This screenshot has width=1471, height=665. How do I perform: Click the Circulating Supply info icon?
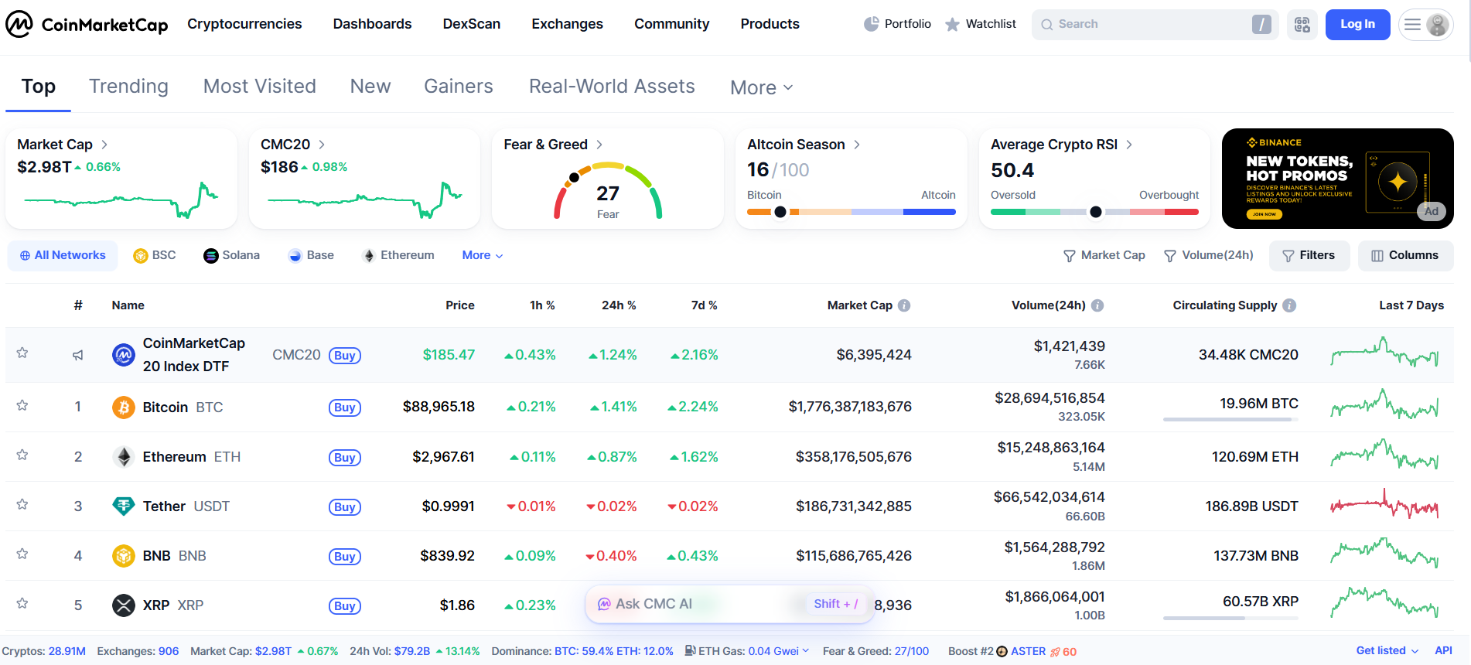pos(1289,305)
